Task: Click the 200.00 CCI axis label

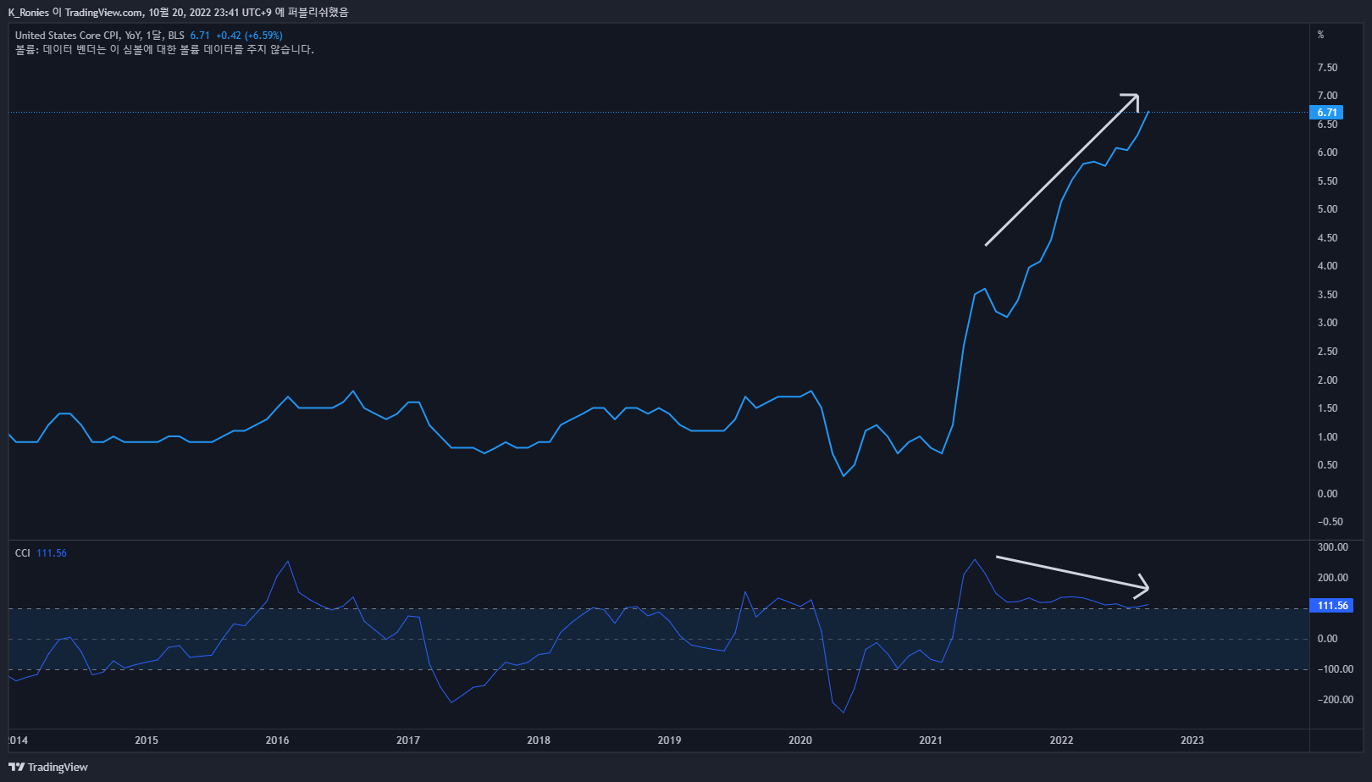Action: tap(1333, 578)
